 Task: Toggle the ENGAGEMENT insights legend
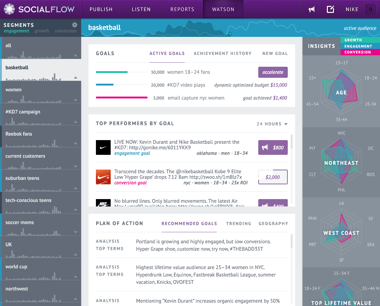(360, 46)
